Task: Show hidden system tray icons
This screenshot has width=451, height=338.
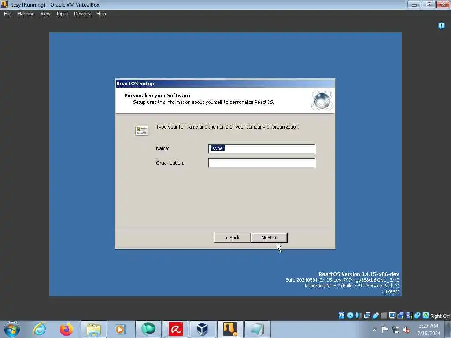Action: (374, 330)
